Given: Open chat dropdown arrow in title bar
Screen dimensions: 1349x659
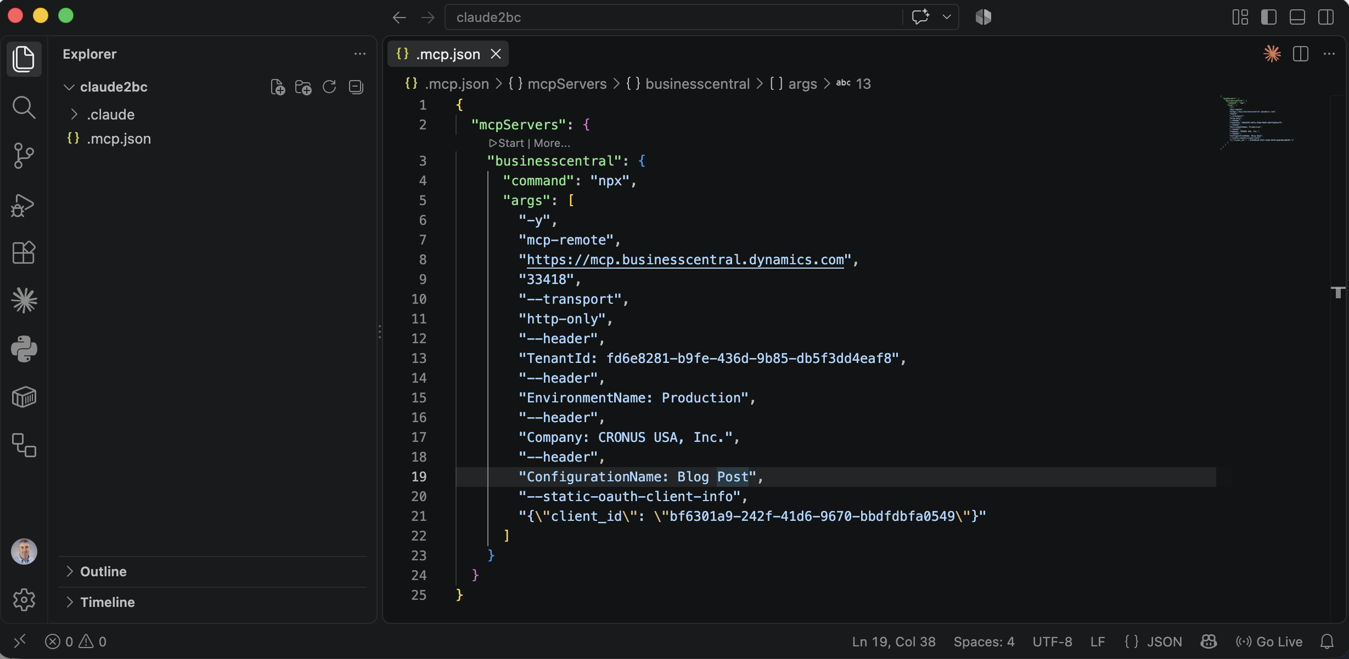Looking at the screenshot, I should 947,17.
